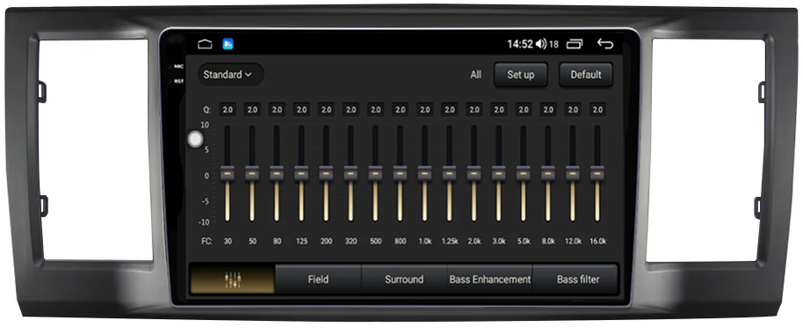Switch to the Surround tab
This screenshot has width=803, height=335.
pos(404,280)
